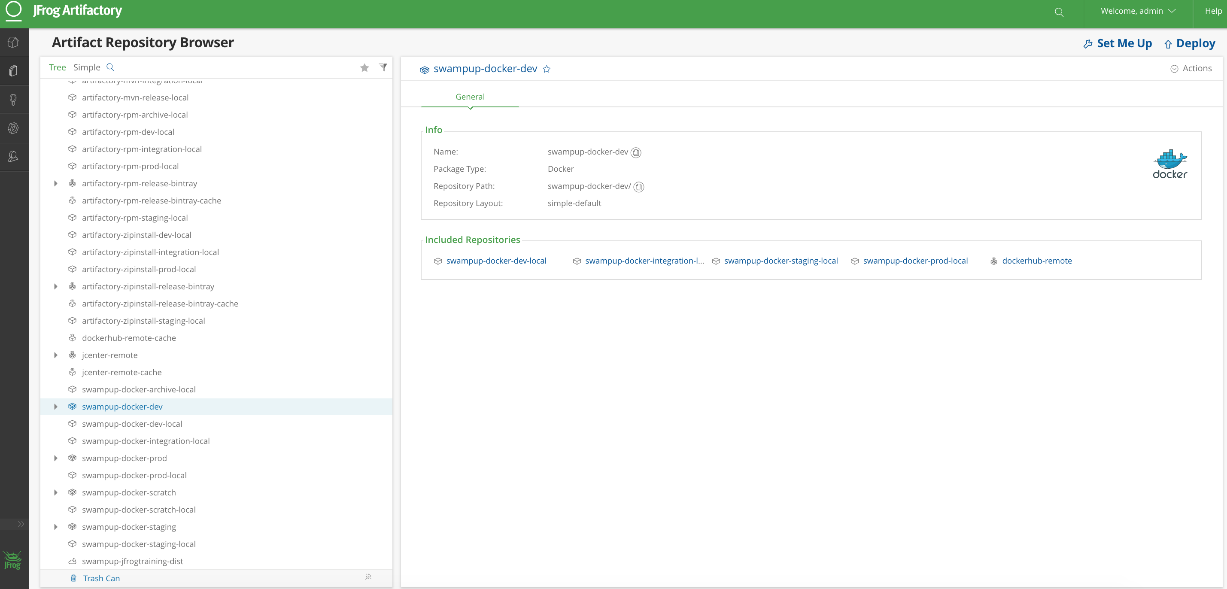1227x589 pixels.
Task: Expand artifactory-zipinstall-release-bintray tree node
Action: (x=56, y=286)
